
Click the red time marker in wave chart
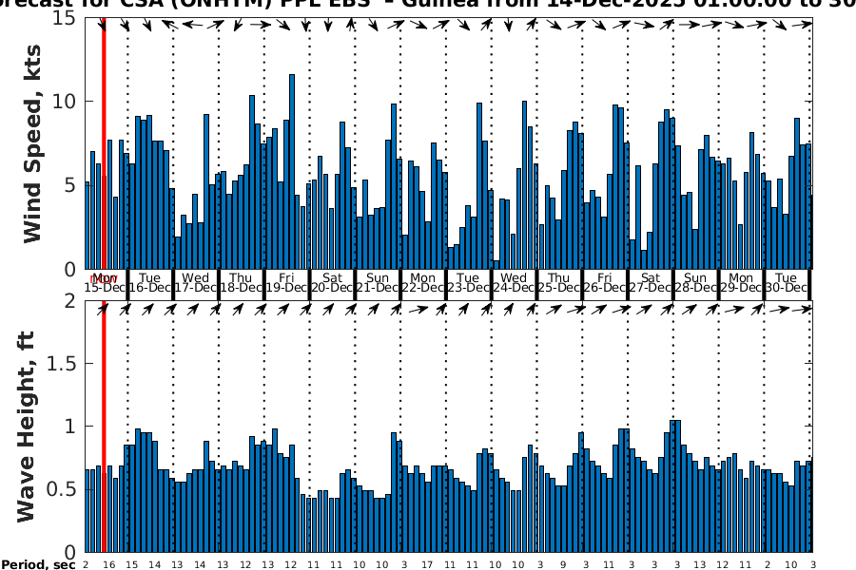(103, 427)
